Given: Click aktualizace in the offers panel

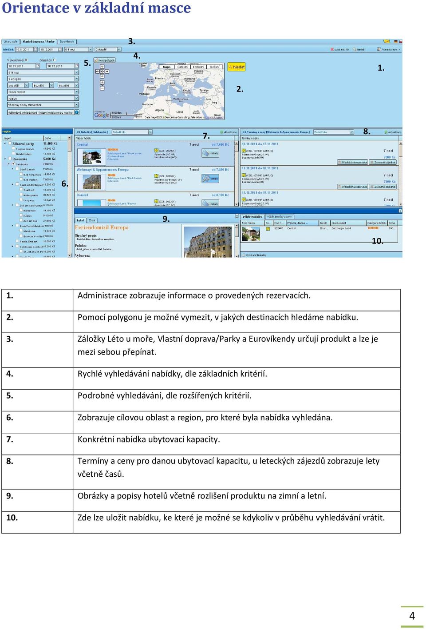Looking at the screenshot, I should [x=228, y=132].
